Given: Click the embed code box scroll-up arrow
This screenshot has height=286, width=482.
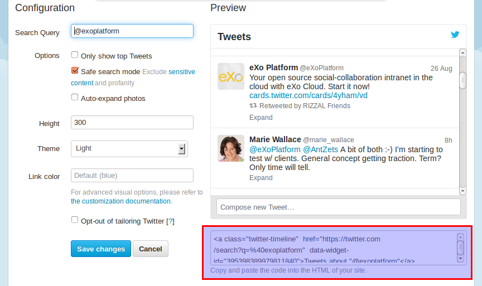Looking at the screenshot, I should tap(460, 237).
